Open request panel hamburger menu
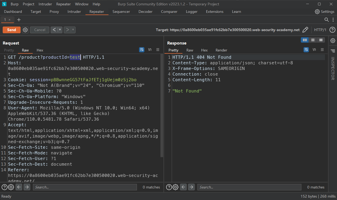Viewport: 337px width, 200px height. [158, 50]
